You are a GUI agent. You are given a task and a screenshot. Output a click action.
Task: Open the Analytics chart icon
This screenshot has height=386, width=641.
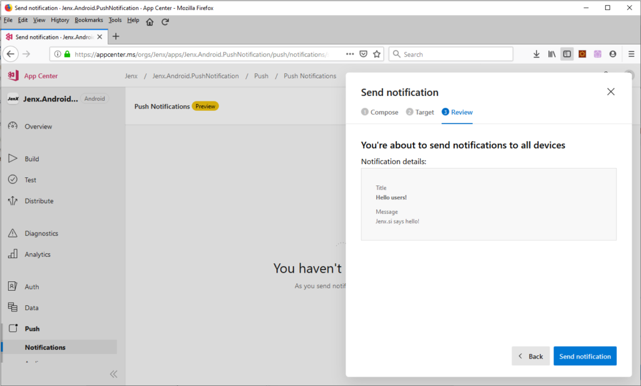[x=13, y=254]
